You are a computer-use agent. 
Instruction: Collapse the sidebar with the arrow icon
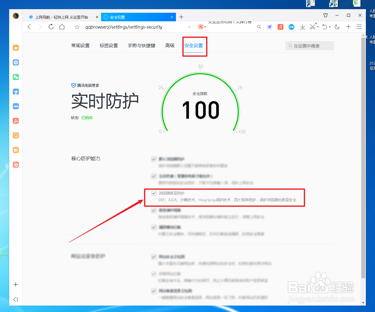16,299
